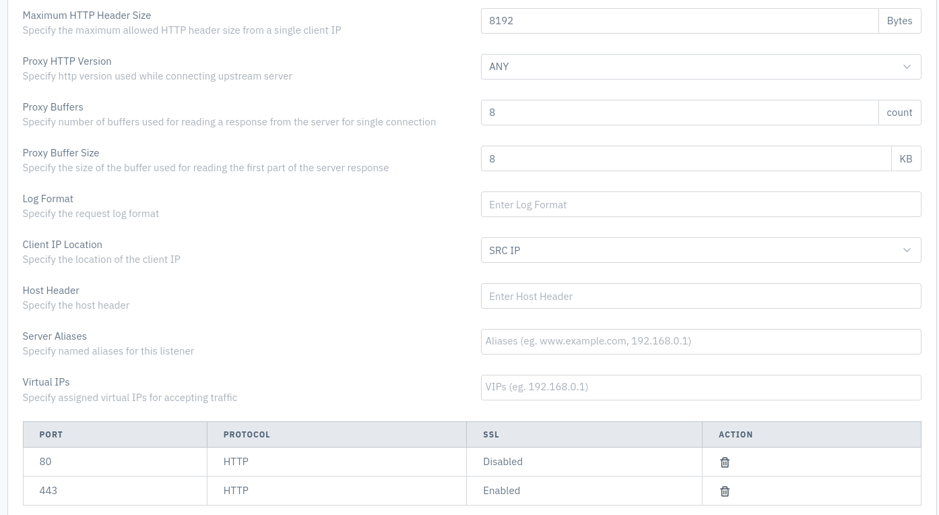Click the Virtual IPs input field
Viewport: 939px width, 515px height.
(701, 388)
